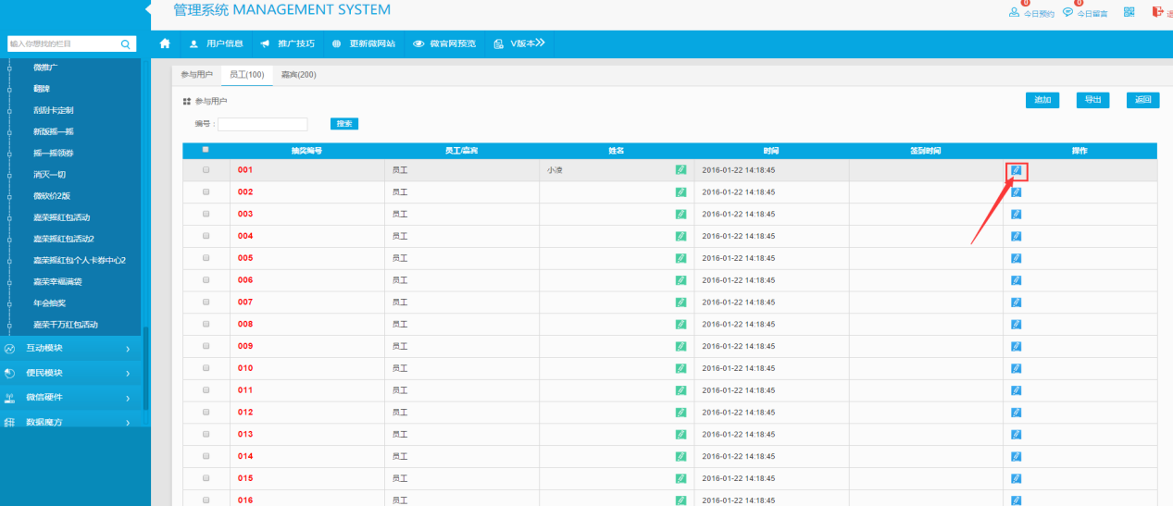Viewport: 1173px width, 506px height.
Task: Open the 推广技巧 menu item
Action: [x=287, y=43]
